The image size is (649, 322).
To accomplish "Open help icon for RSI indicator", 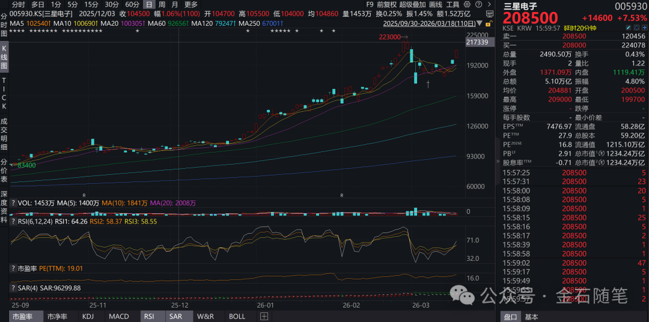I will coord(13,222).
